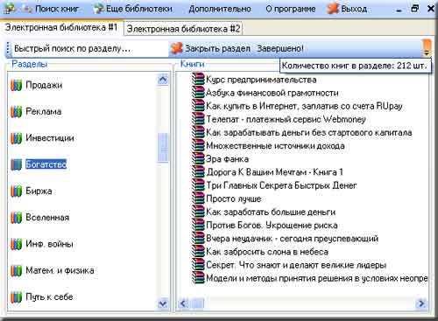The height and width of the screenshot is (321, 438).
Task: Select book Как забросить слона в небеса
Action: [x=267, y=252]
